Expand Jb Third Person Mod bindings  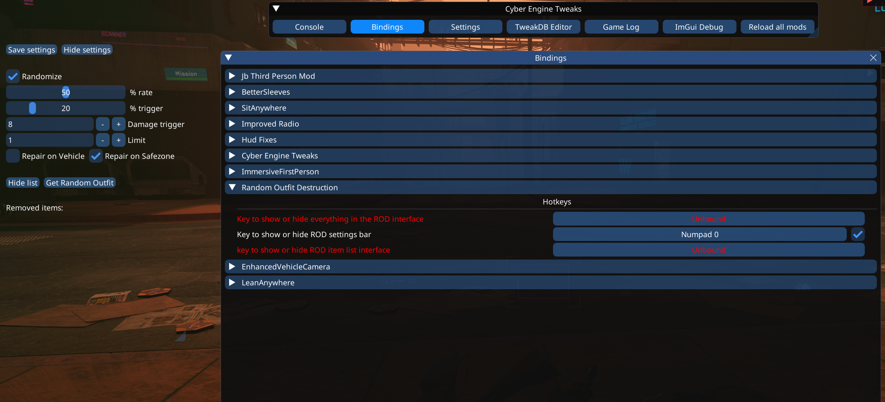click(550, 76)
